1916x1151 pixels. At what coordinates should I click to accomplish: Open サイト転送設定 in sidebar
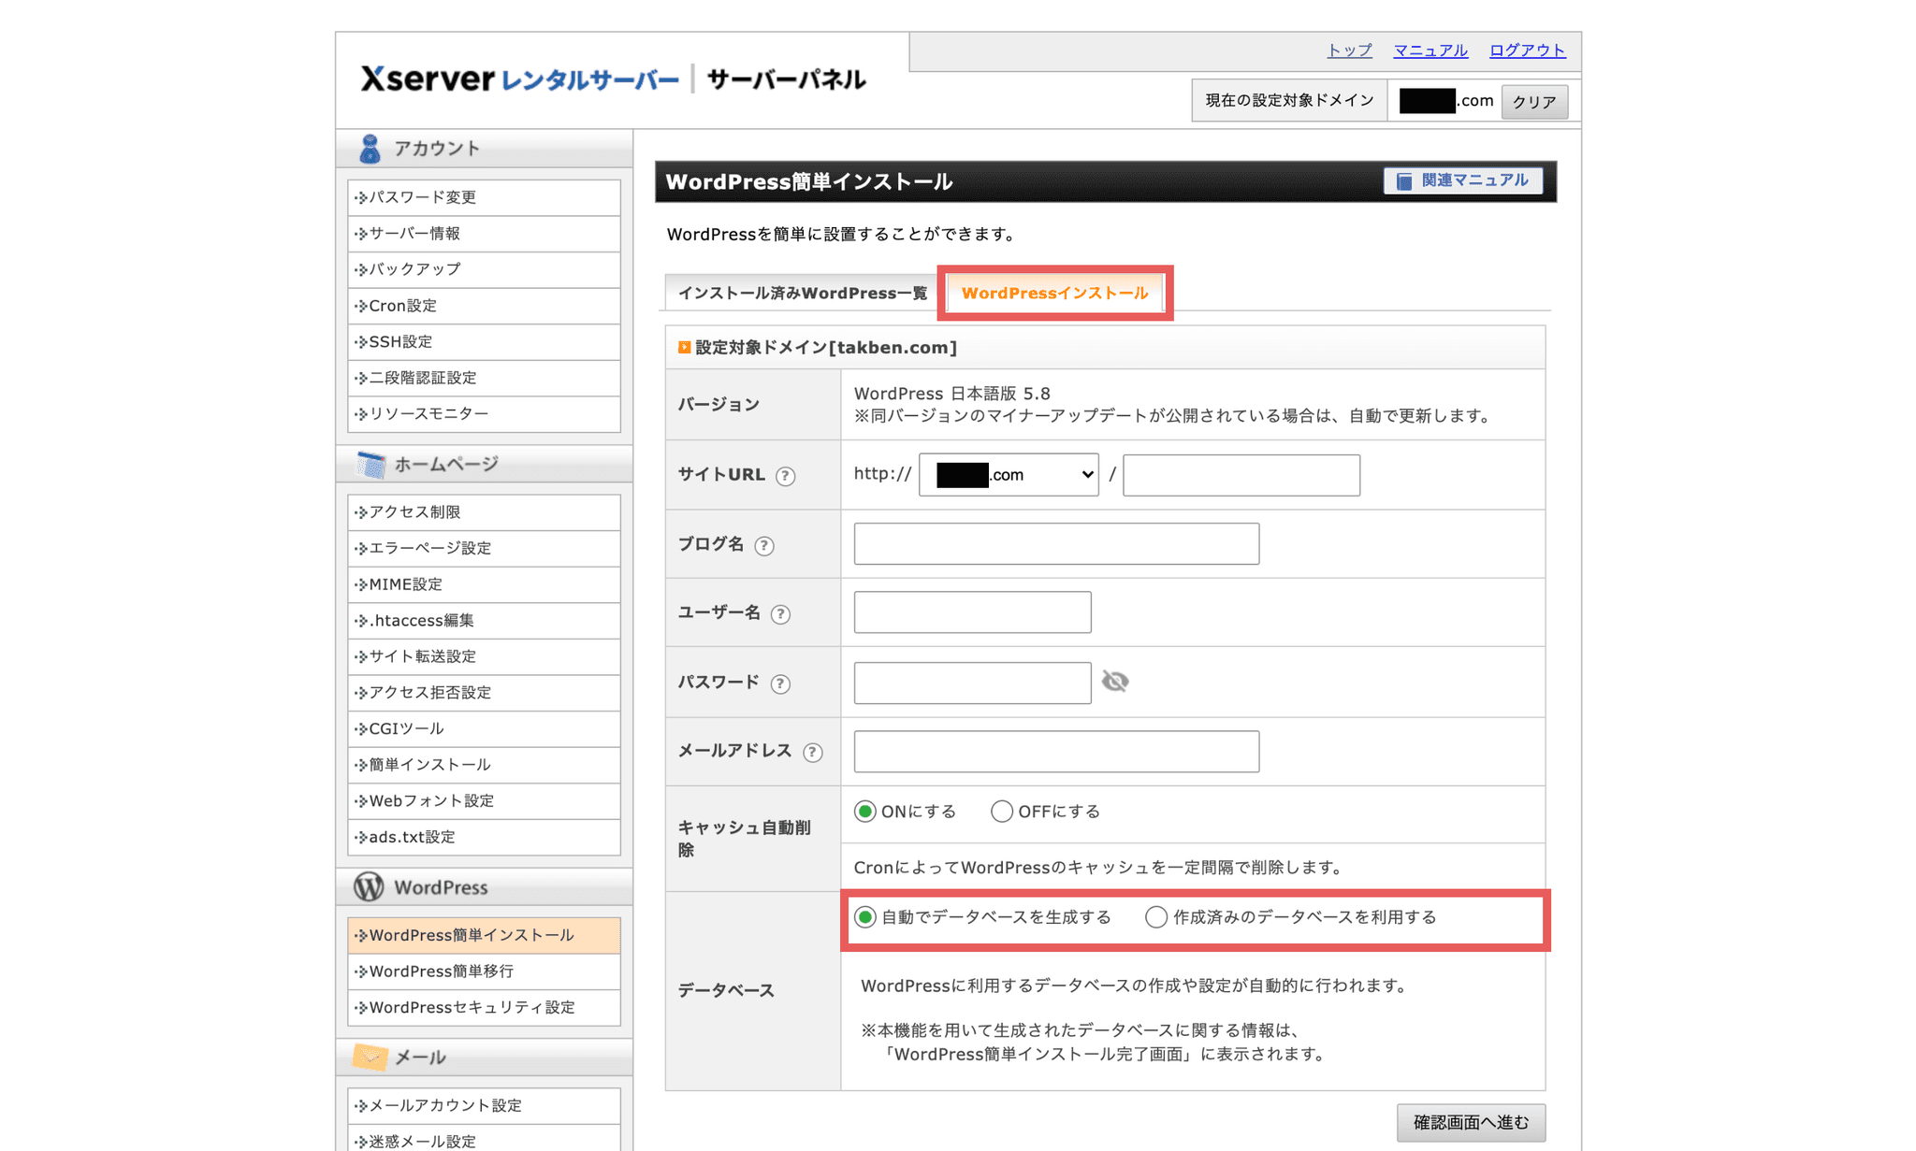pyautogui.click(x=484, y=656)
